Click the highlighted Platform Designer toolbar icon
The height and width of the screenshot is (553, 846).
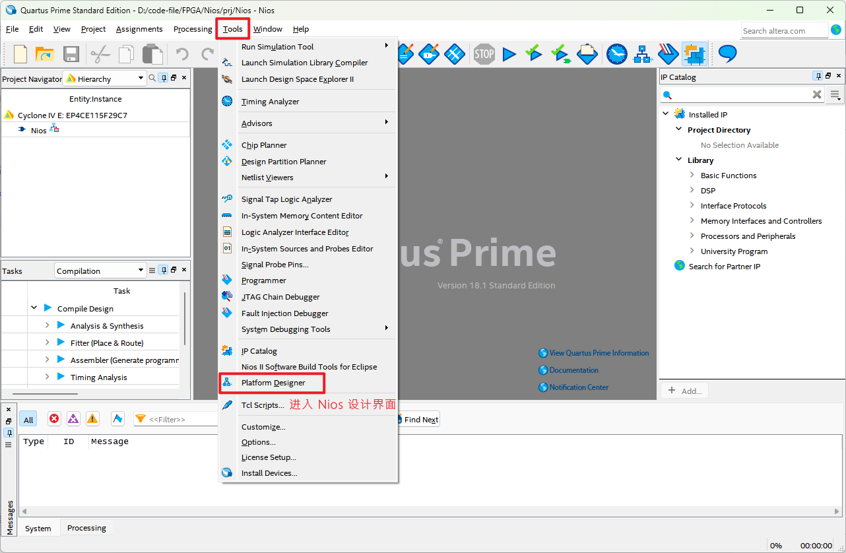pos(694,54)
